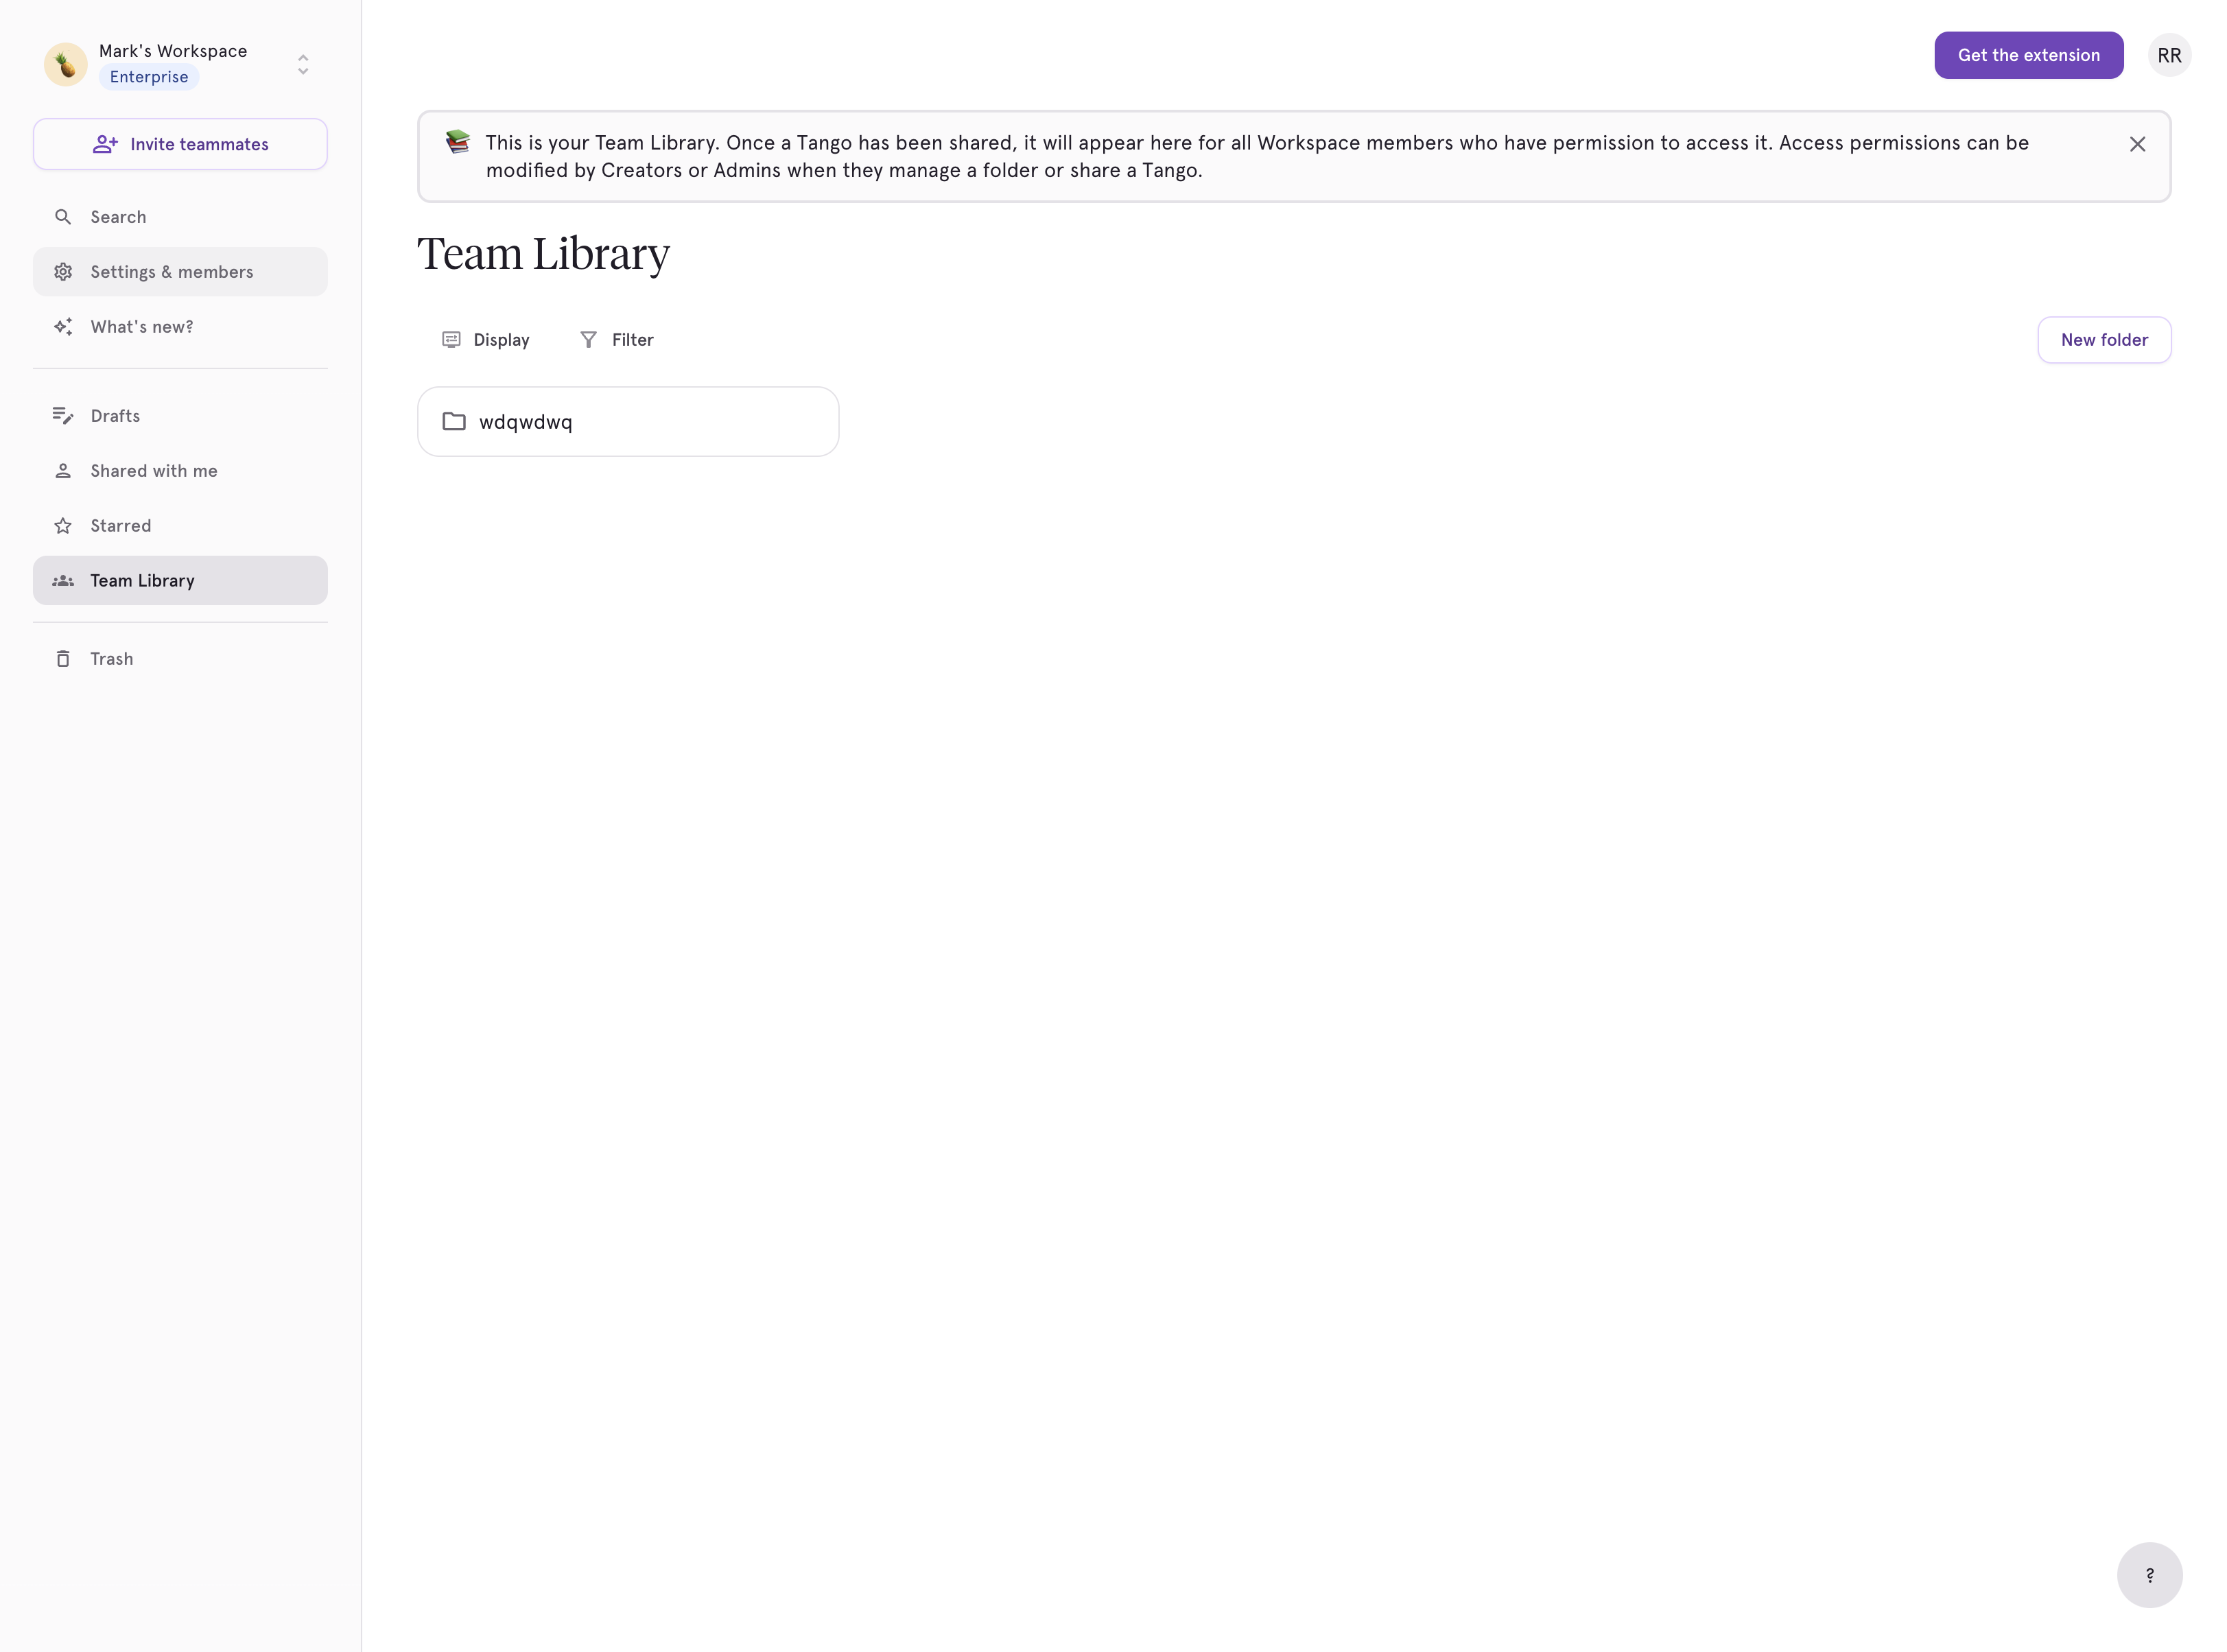Create a New folder

click(x=2104, y=340)
